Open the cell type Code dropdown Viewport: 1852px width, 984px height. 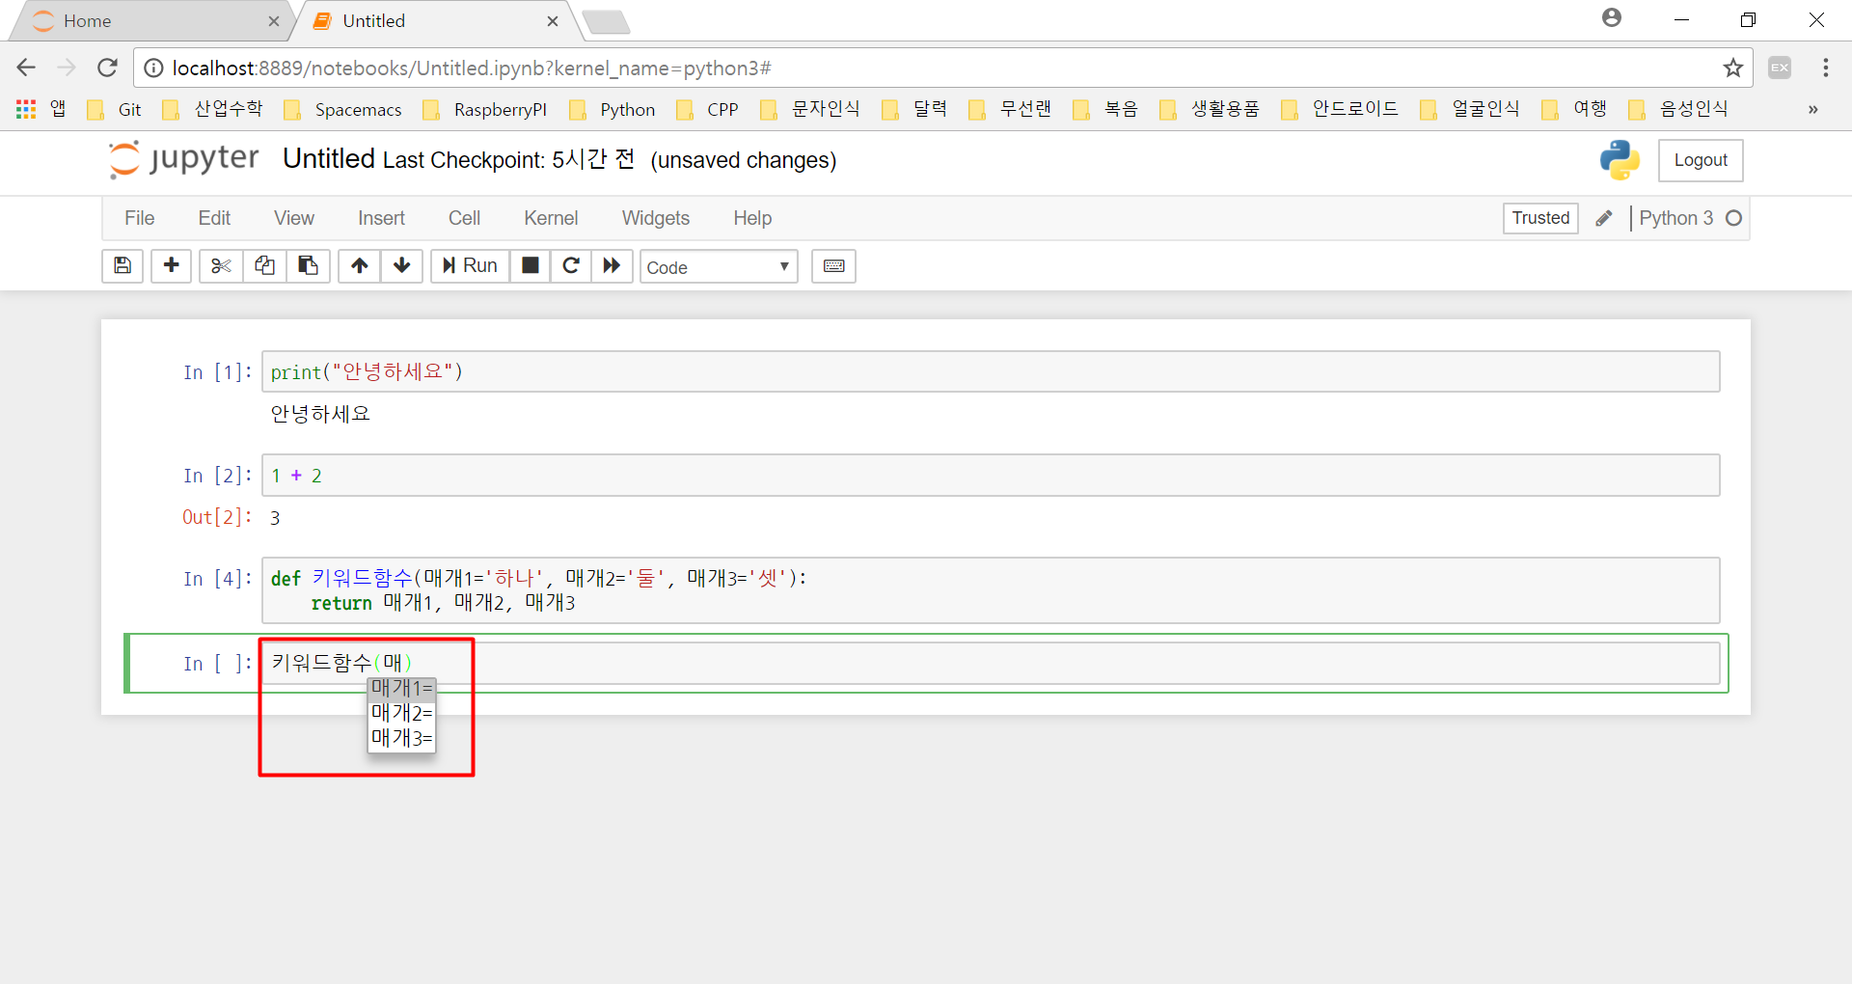[719, 267]
